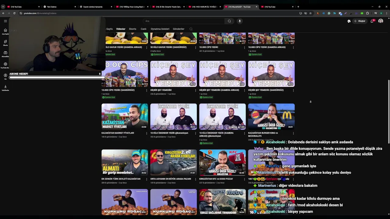Switch to the Videolar channel tab
This screenshot has width=390, height=219.
[x=121, y=29]
